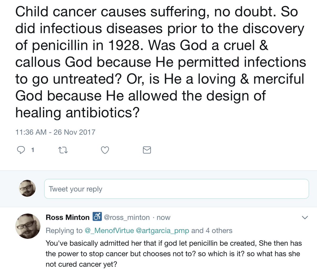Open the @artgarcia_pmp profile link
The image size is (317, 273).
162,231
